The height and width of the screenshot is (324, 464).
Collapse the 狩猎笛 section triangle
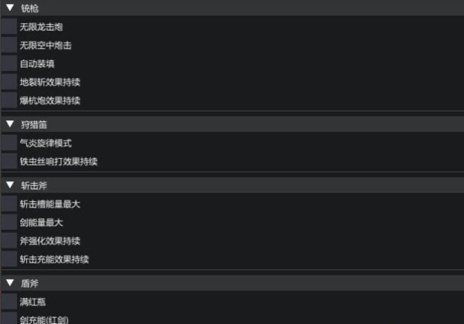pos(10,123)
